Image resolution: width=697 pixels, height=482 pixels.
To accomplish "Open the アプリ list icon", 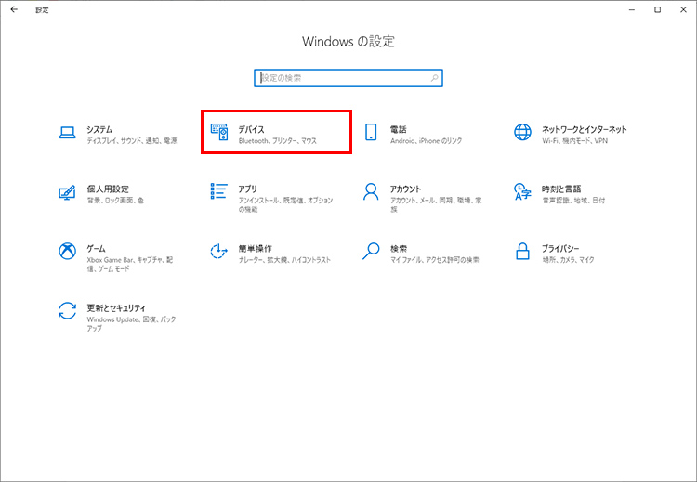I will tap(219, 192).
